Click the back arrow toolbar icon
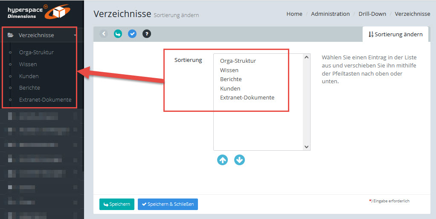The width and height of the screenshot is (436, 219). click(104, 34)
